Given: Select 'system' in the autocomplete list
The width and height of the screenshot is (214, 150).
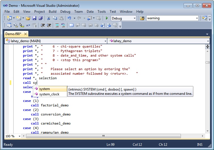Looking at the screenshot, I should pyautogui.click(x=50, y=89).
